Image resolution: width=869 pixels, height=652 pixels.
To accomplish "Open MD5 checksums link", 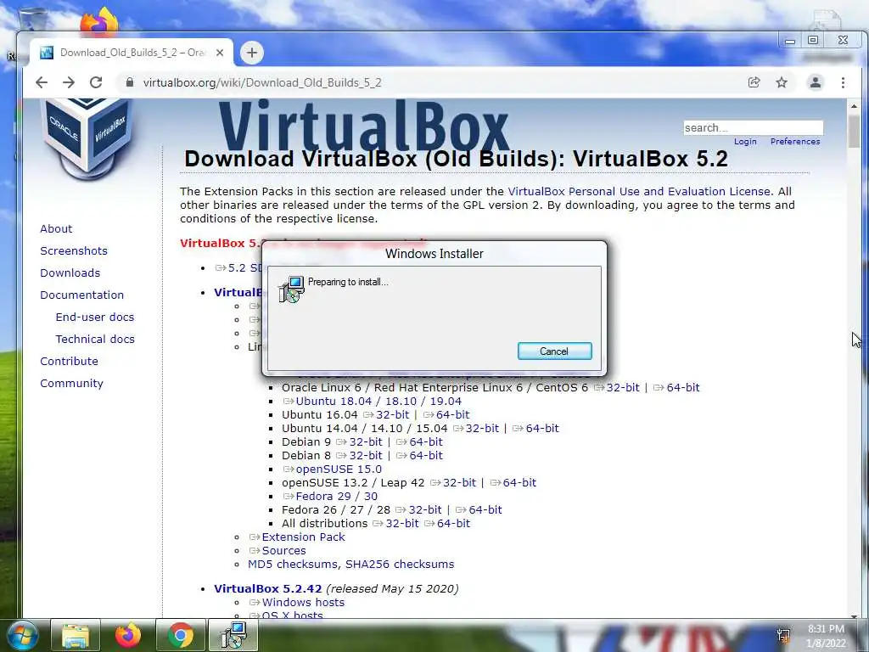I will point(293,564).
